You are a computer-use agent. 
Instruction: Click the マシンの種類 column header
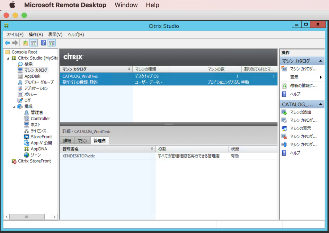point(169,69)
